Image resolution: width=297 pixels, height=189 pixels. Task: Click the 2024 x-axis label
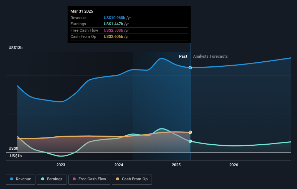(x=119, y=165)
